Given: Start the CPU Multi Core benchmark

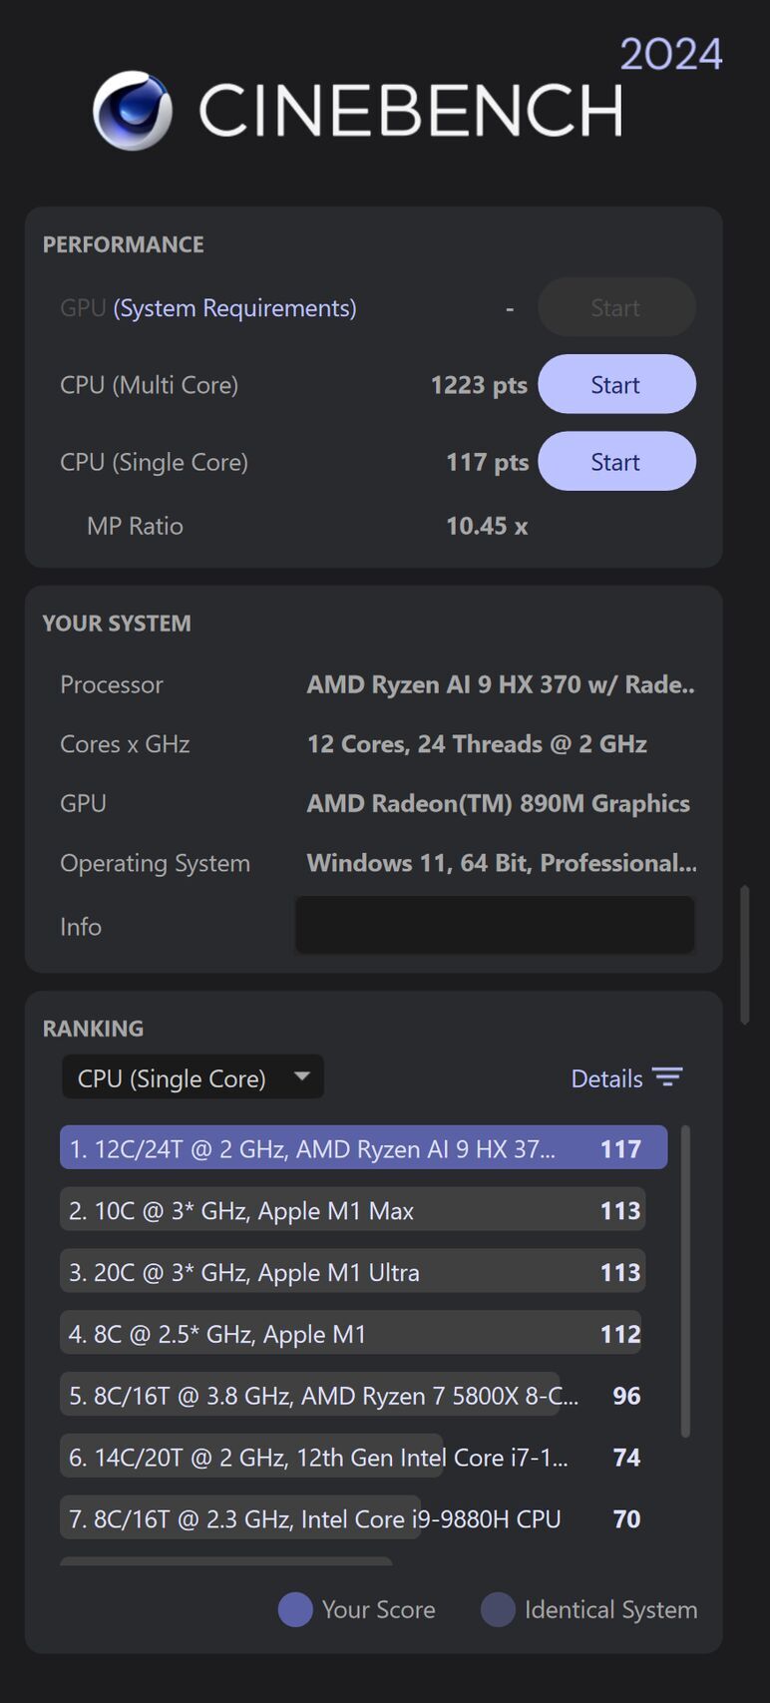Looking at the screenshot, I should [616, 384].
